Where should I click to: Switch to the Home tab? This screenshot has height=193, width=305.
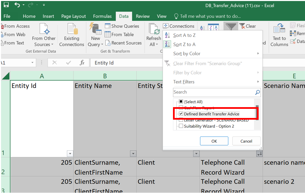pos(29,16)
